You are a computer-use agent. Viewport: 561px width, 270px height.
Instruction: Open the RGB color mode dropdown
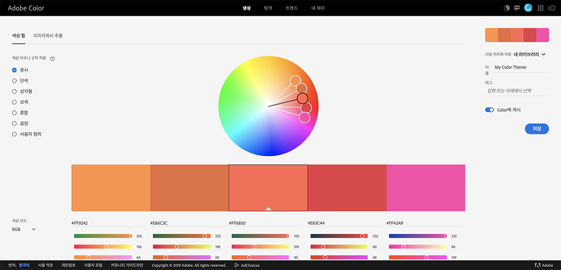24,229
